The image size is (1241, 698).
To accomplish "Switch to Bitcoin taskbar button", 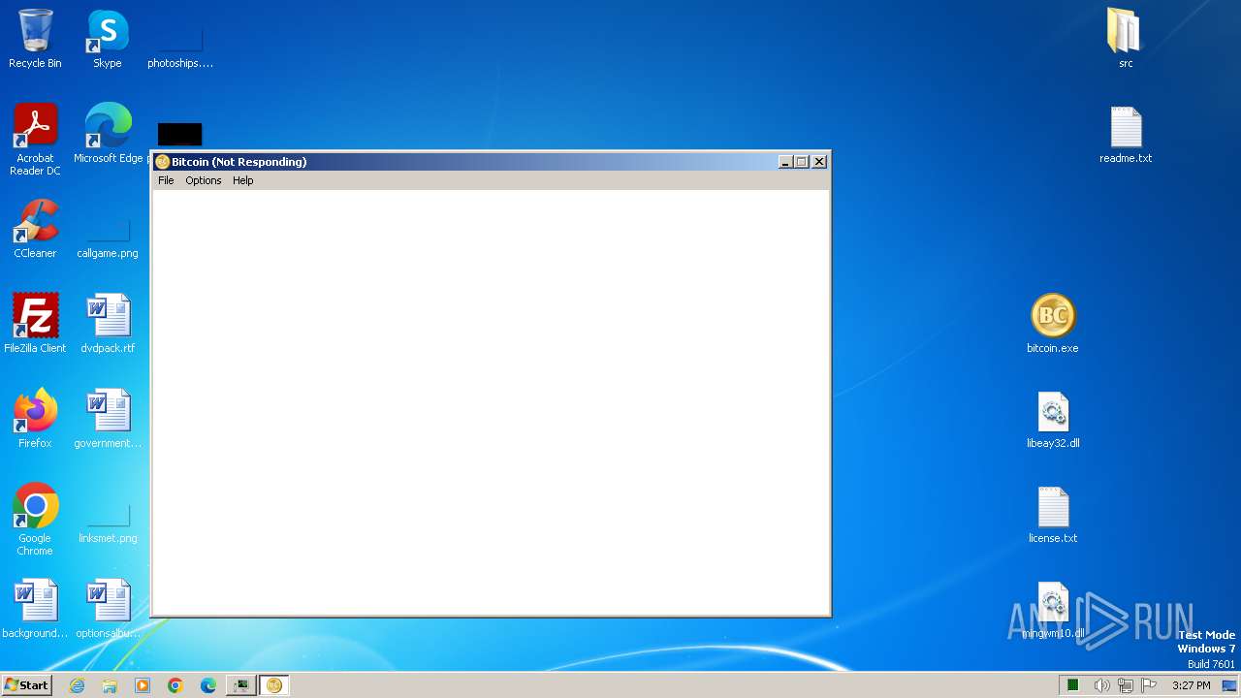I will pos(274,685).
